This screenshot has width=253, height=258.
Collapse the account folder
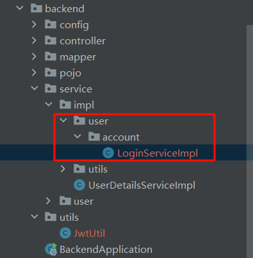click(x=78, y=136)
